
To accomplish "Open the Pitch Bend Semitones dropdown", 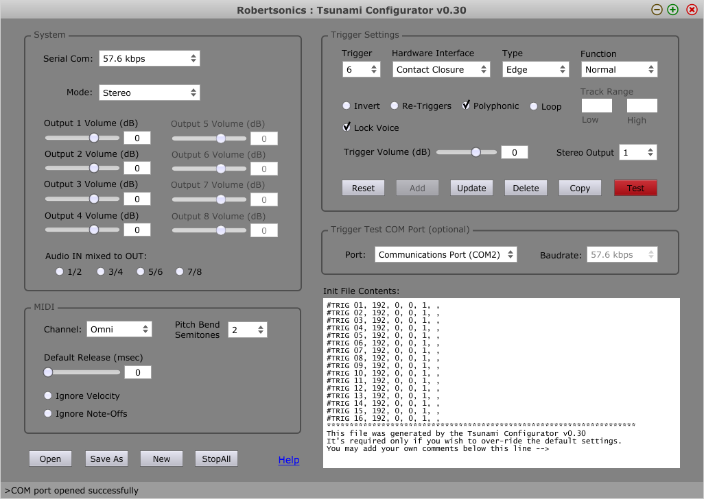I will (x=248, y=330).
